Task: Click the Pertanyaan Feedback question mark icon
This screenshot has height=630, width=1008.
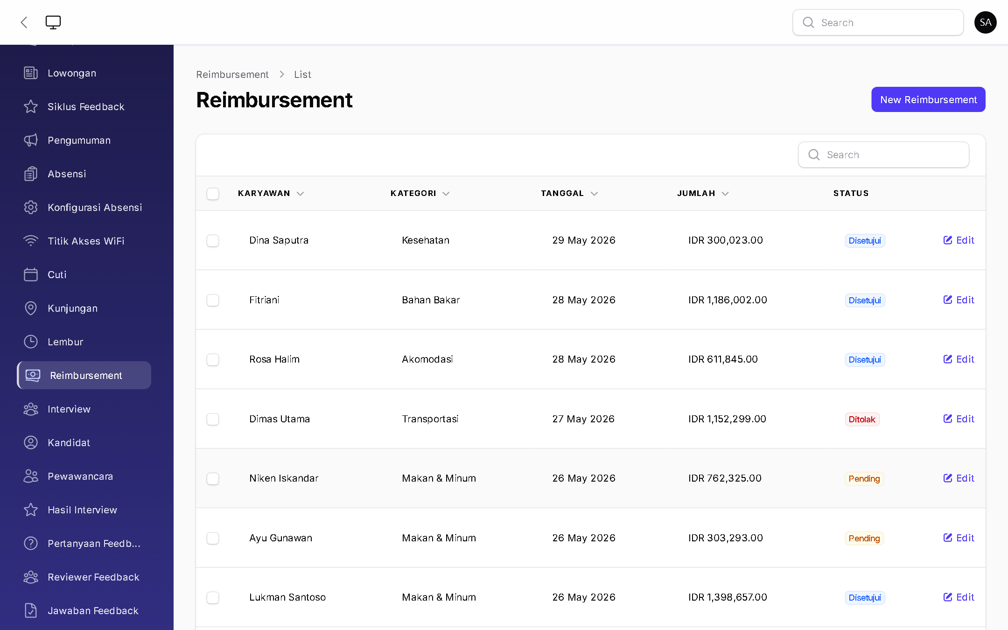Action: point(31,543)
